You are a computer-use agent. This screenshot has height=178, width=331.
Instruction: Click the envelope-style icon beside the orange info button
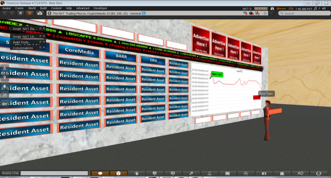tap(40, 13)
